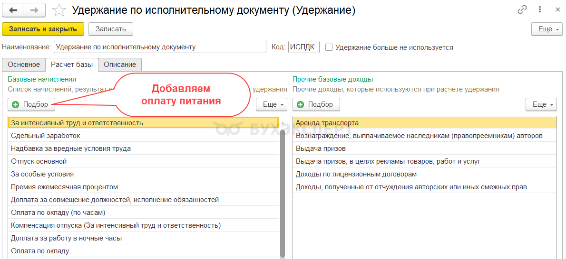Viewport: 566px width, 259px height.
Task: Open the three-dot options menu
Action: coord(540,10)
